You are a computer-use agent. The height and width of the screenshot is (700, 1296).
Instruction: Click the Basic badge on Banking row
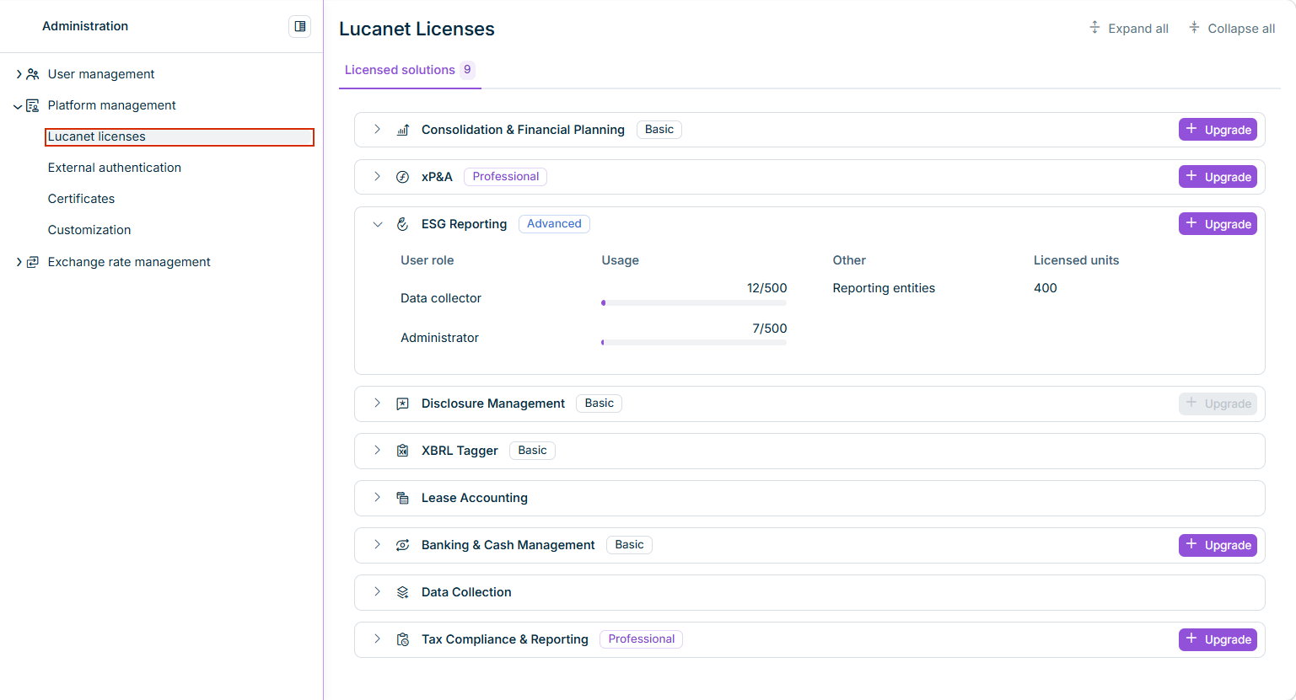(629, 545)
